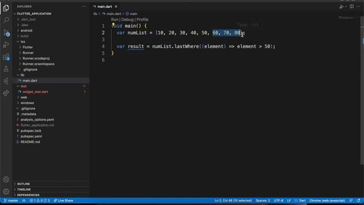Close the main.dart tab
This screenshot has height=205, width=364.
[116, 6]
